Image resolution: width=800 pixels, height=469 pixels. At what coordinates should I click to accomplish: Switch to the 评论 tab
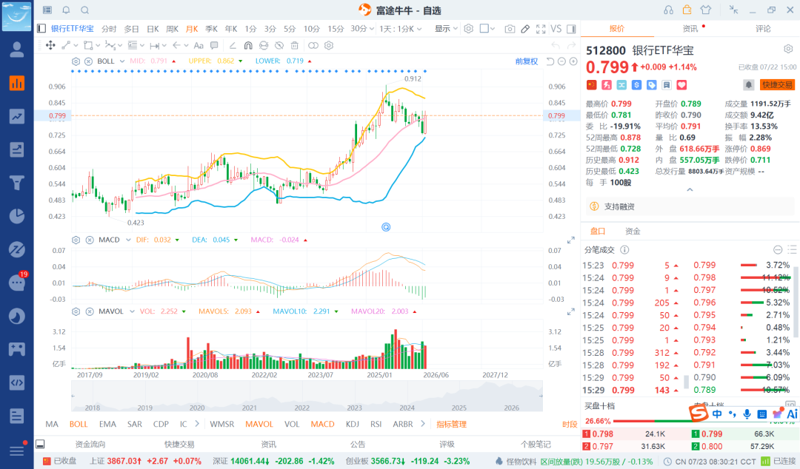point(763,29)
